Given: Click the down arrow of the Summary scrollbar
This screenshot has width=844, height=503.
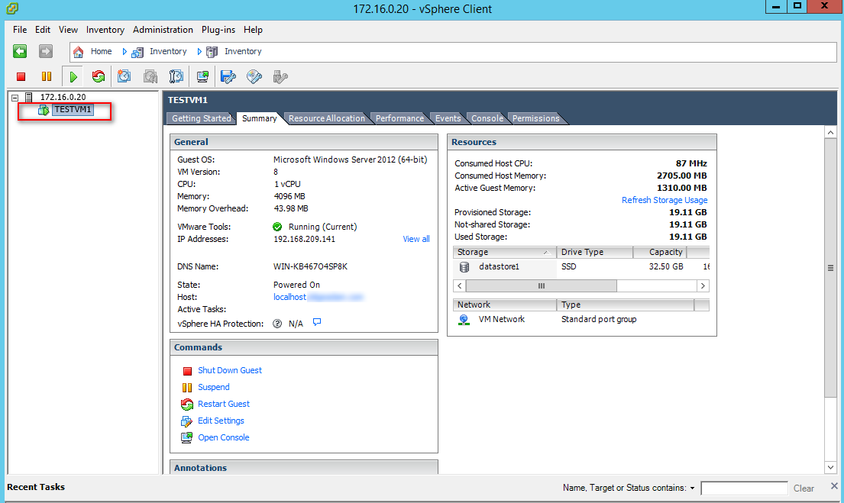Looking at the screenshot, I should 830,467.
